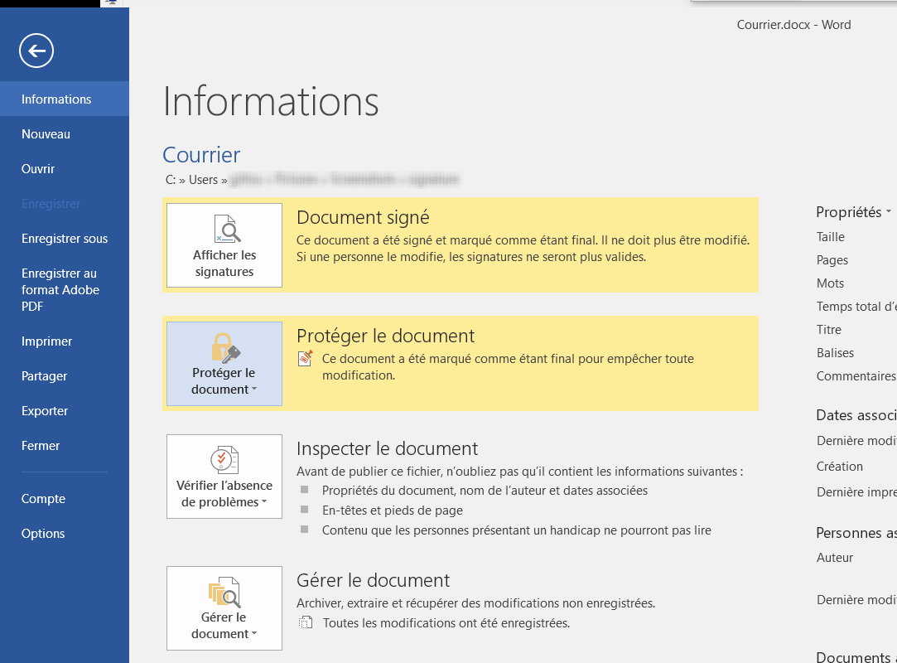
Task: Select Nouveau in the sidebar
Action: [x=46, y=134]
